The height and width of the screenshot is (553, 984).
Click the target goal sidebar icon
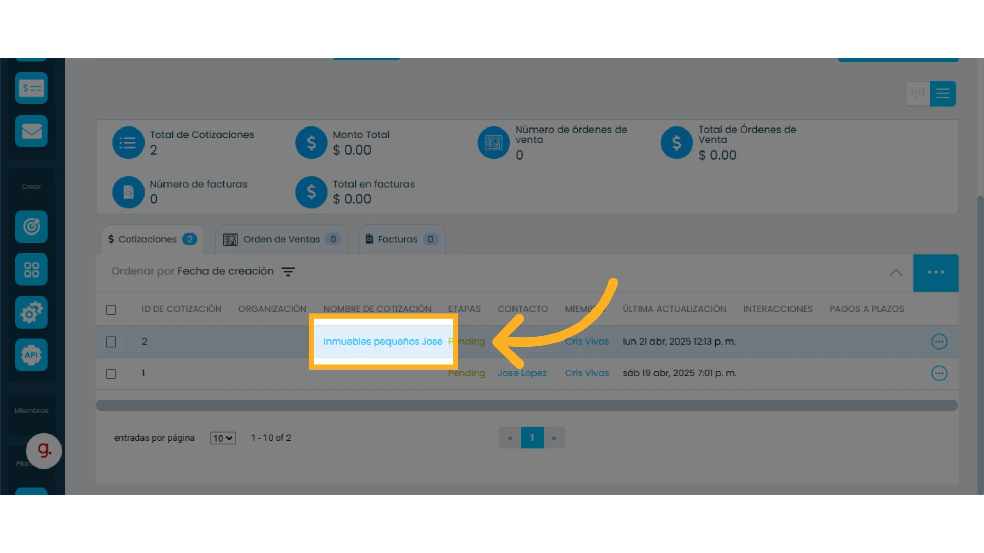tap(31, 226)
